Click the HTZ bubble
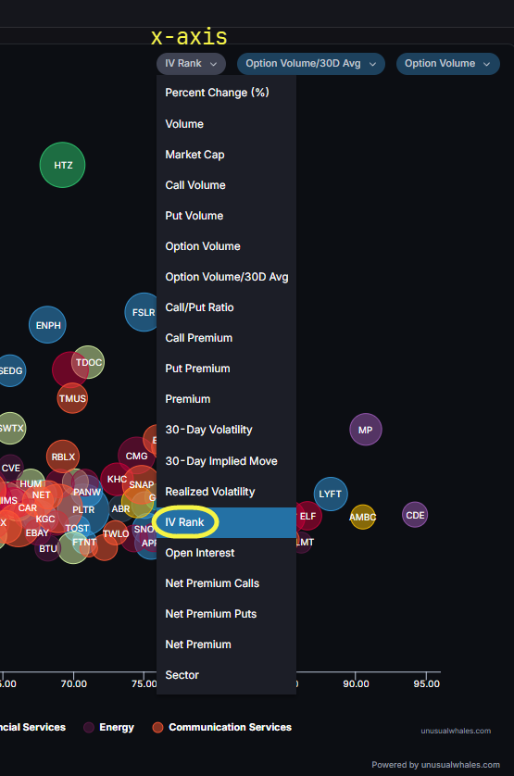Screen dimensions: 514x776 (62, 165)
